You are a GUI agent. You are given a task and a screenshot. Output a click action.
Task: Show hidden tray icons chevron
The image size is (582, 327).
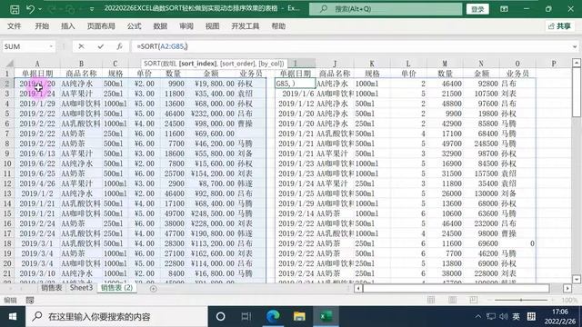478,316
